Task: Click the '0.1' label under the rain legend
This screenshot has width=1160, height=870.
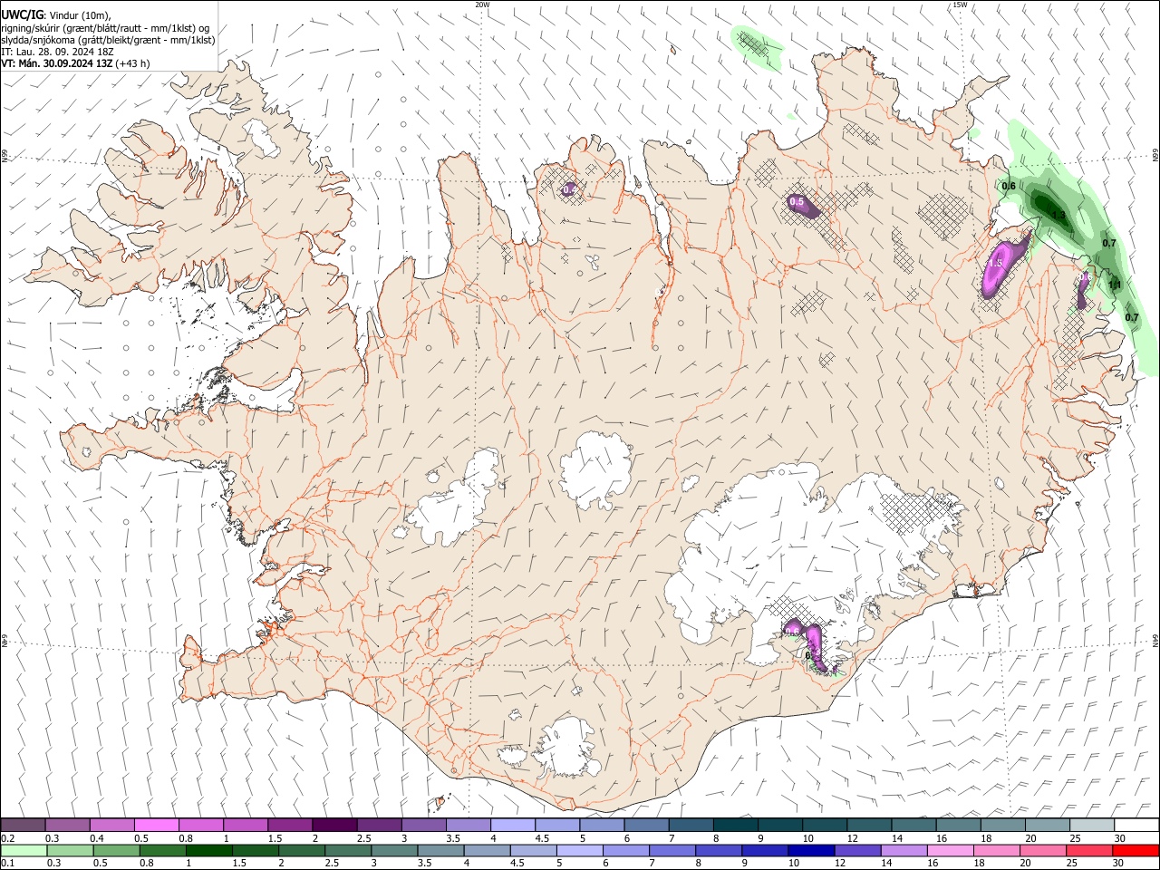Action: [8, 864]
